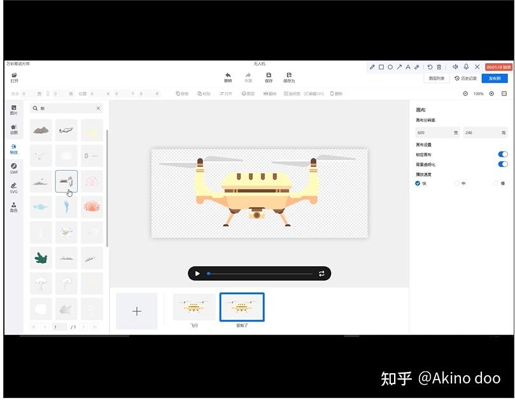This screenshot has width=515, height=400.
Task: Toggle the 背景透明化 (transparent background) switch
Action: pos(503,164)
